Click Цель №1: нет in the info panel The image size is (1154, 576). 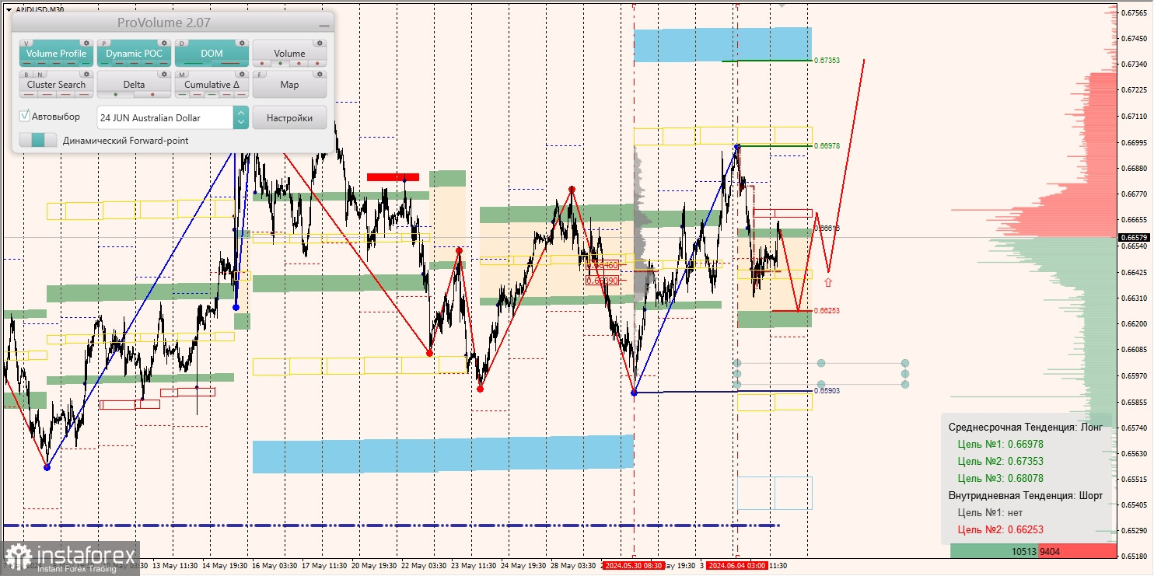pos(990,512)
